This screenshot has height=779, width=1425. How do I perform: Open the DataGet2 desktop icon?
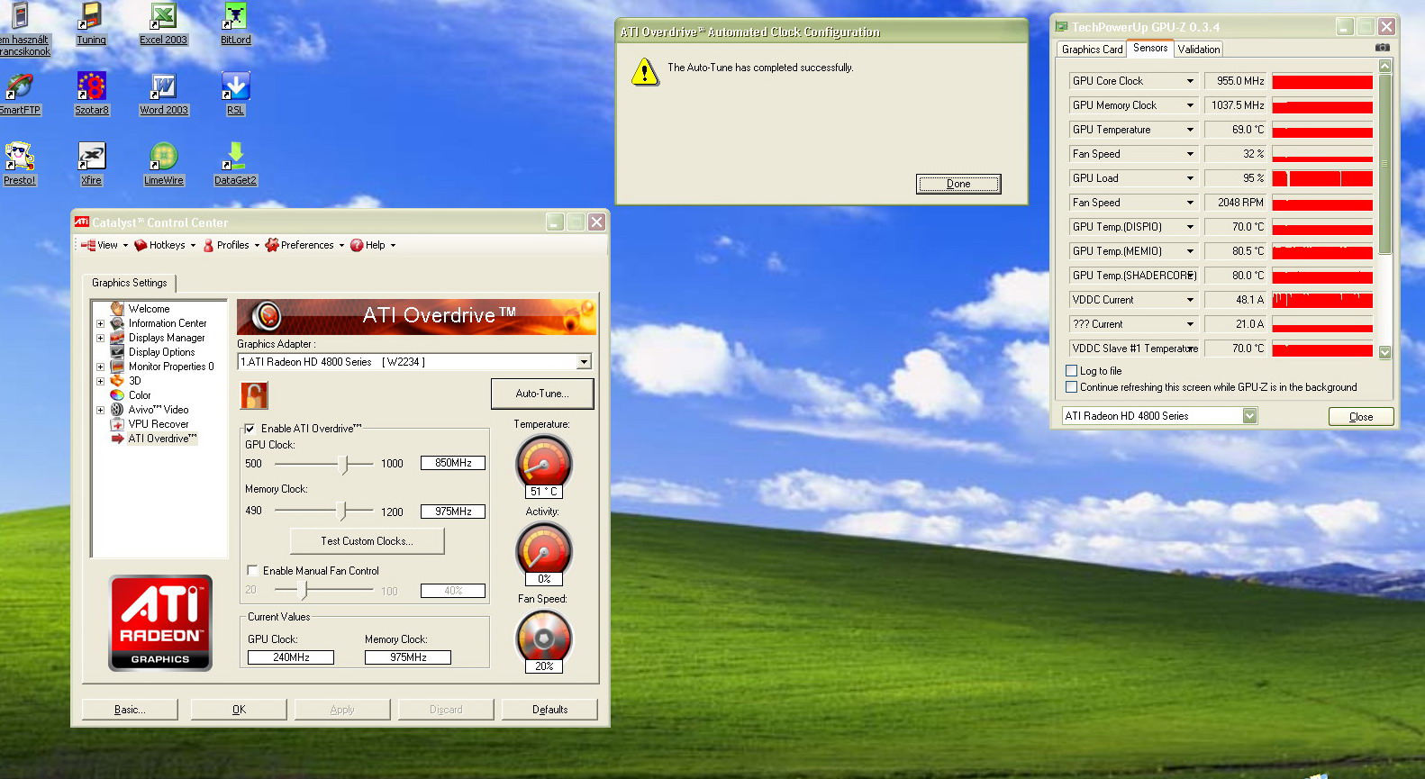click(235, 165)
